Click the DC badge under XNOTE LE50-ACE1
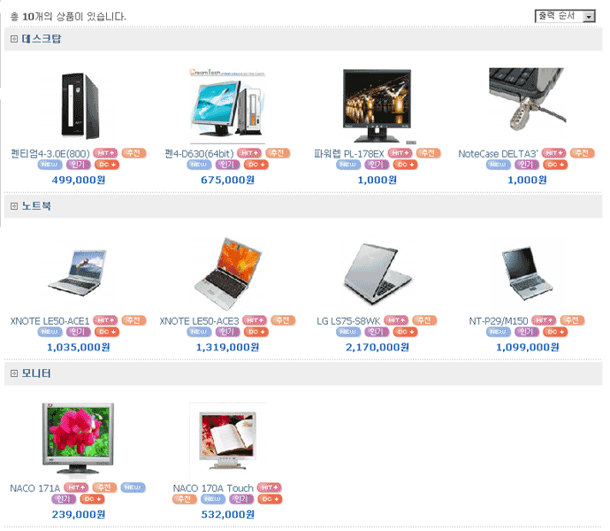 (x=107, y=332)
